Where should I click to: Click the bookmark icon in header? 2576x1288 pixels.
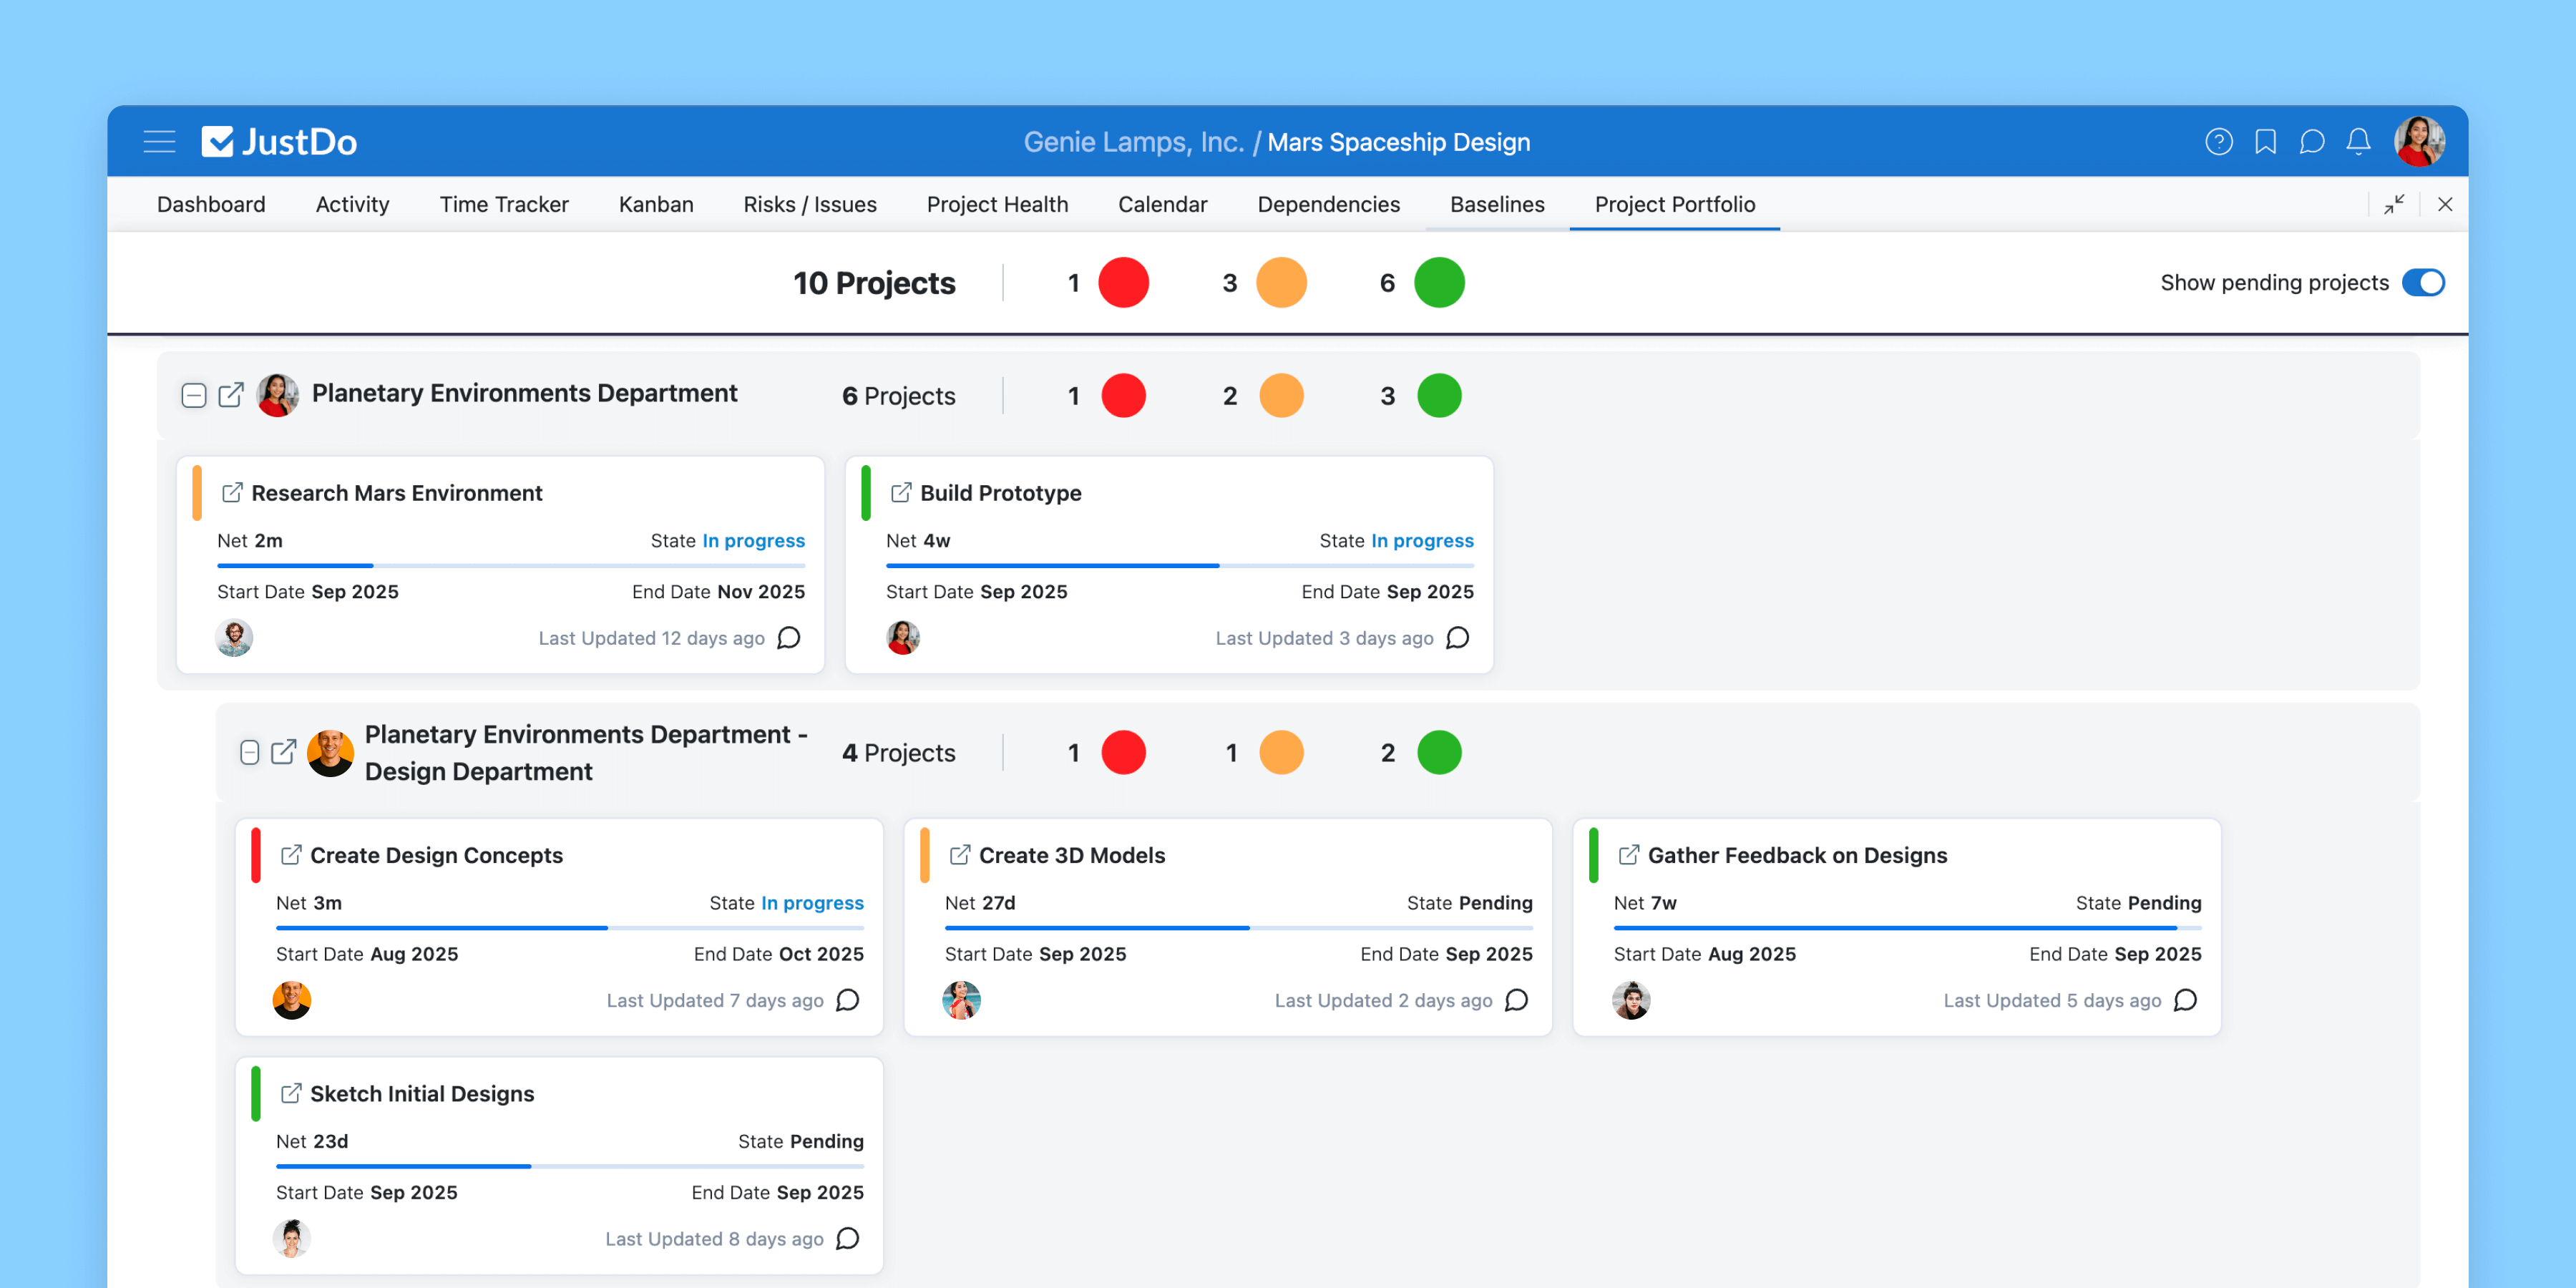[2265, 142]
